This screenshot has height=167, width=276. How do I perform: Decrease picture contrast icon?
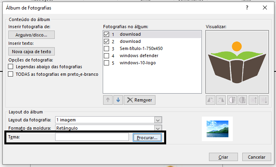[x=242, y=100]
